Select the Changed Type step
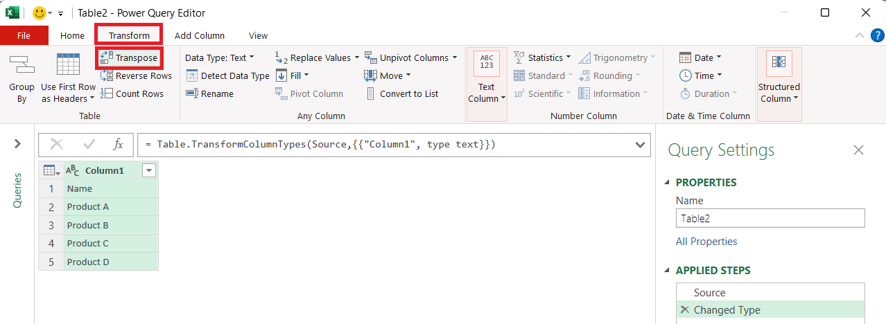Screen dimensions: 886x324 (770, 310)
